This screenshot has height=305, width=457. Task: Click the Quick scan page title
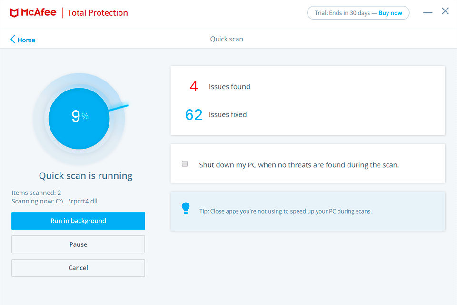(x=227, y=39)
